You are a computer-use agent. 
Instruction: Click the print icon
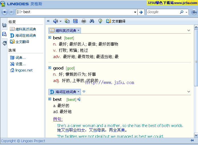83,21
